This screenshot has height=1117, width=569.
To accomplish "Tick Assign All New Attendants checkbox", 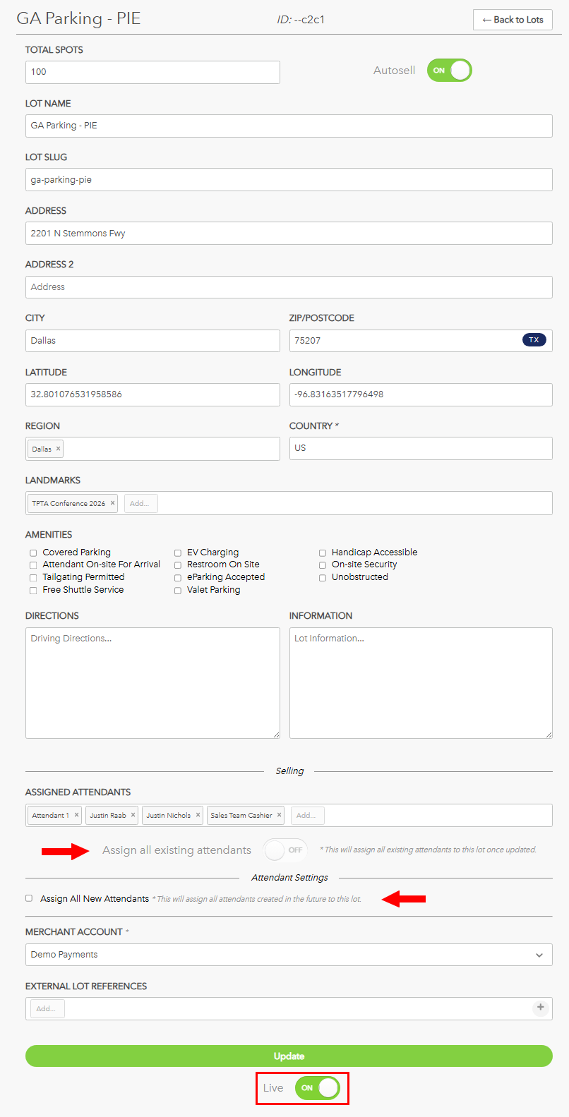I will click(29, 898).
